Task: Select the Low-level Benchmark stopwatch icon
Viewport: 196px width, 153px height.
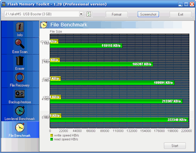Action: [x=20, y=111]
